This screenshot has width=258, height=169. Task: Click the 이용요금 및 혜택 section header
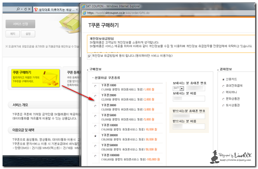click(43, 130)
